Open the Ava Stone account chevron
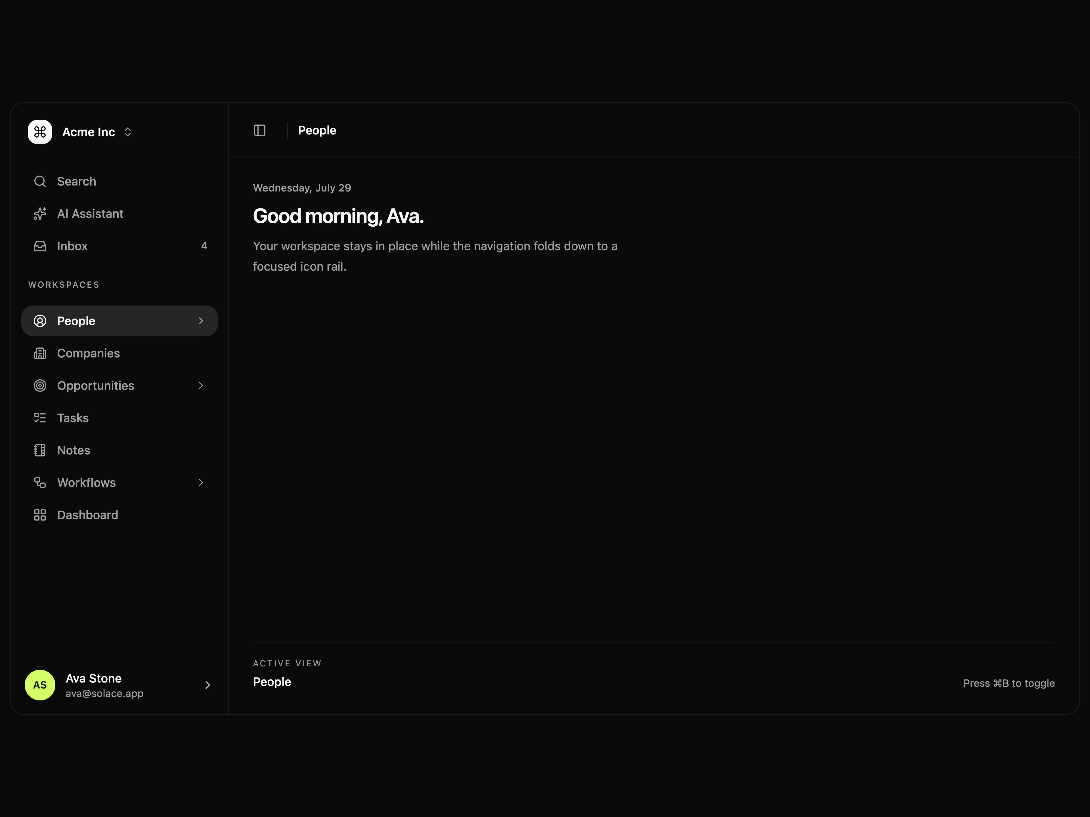1090x817 pixels. click(207, 685)
